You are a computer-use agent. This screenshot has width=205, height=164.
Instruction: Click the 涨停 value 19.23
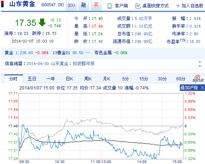[x=23, y=33]
